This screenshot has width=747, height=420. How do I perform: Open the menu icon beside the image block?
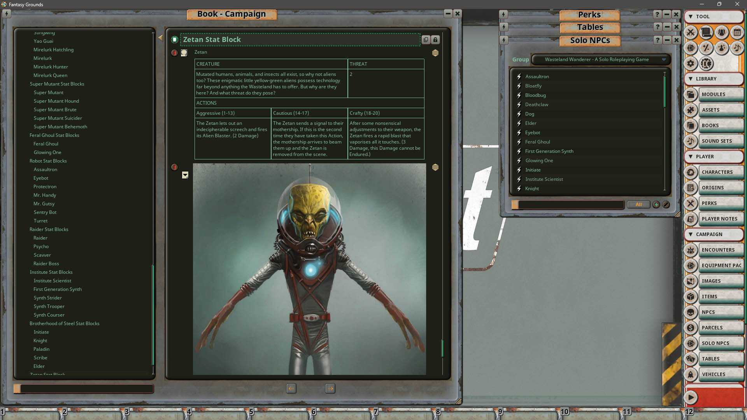tap(435, 167)
